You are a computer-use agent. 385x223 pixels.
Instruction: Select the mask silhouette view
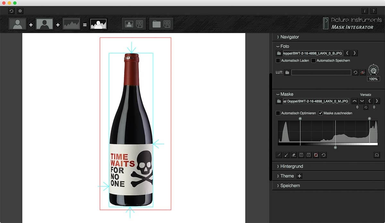click(45, 24)
